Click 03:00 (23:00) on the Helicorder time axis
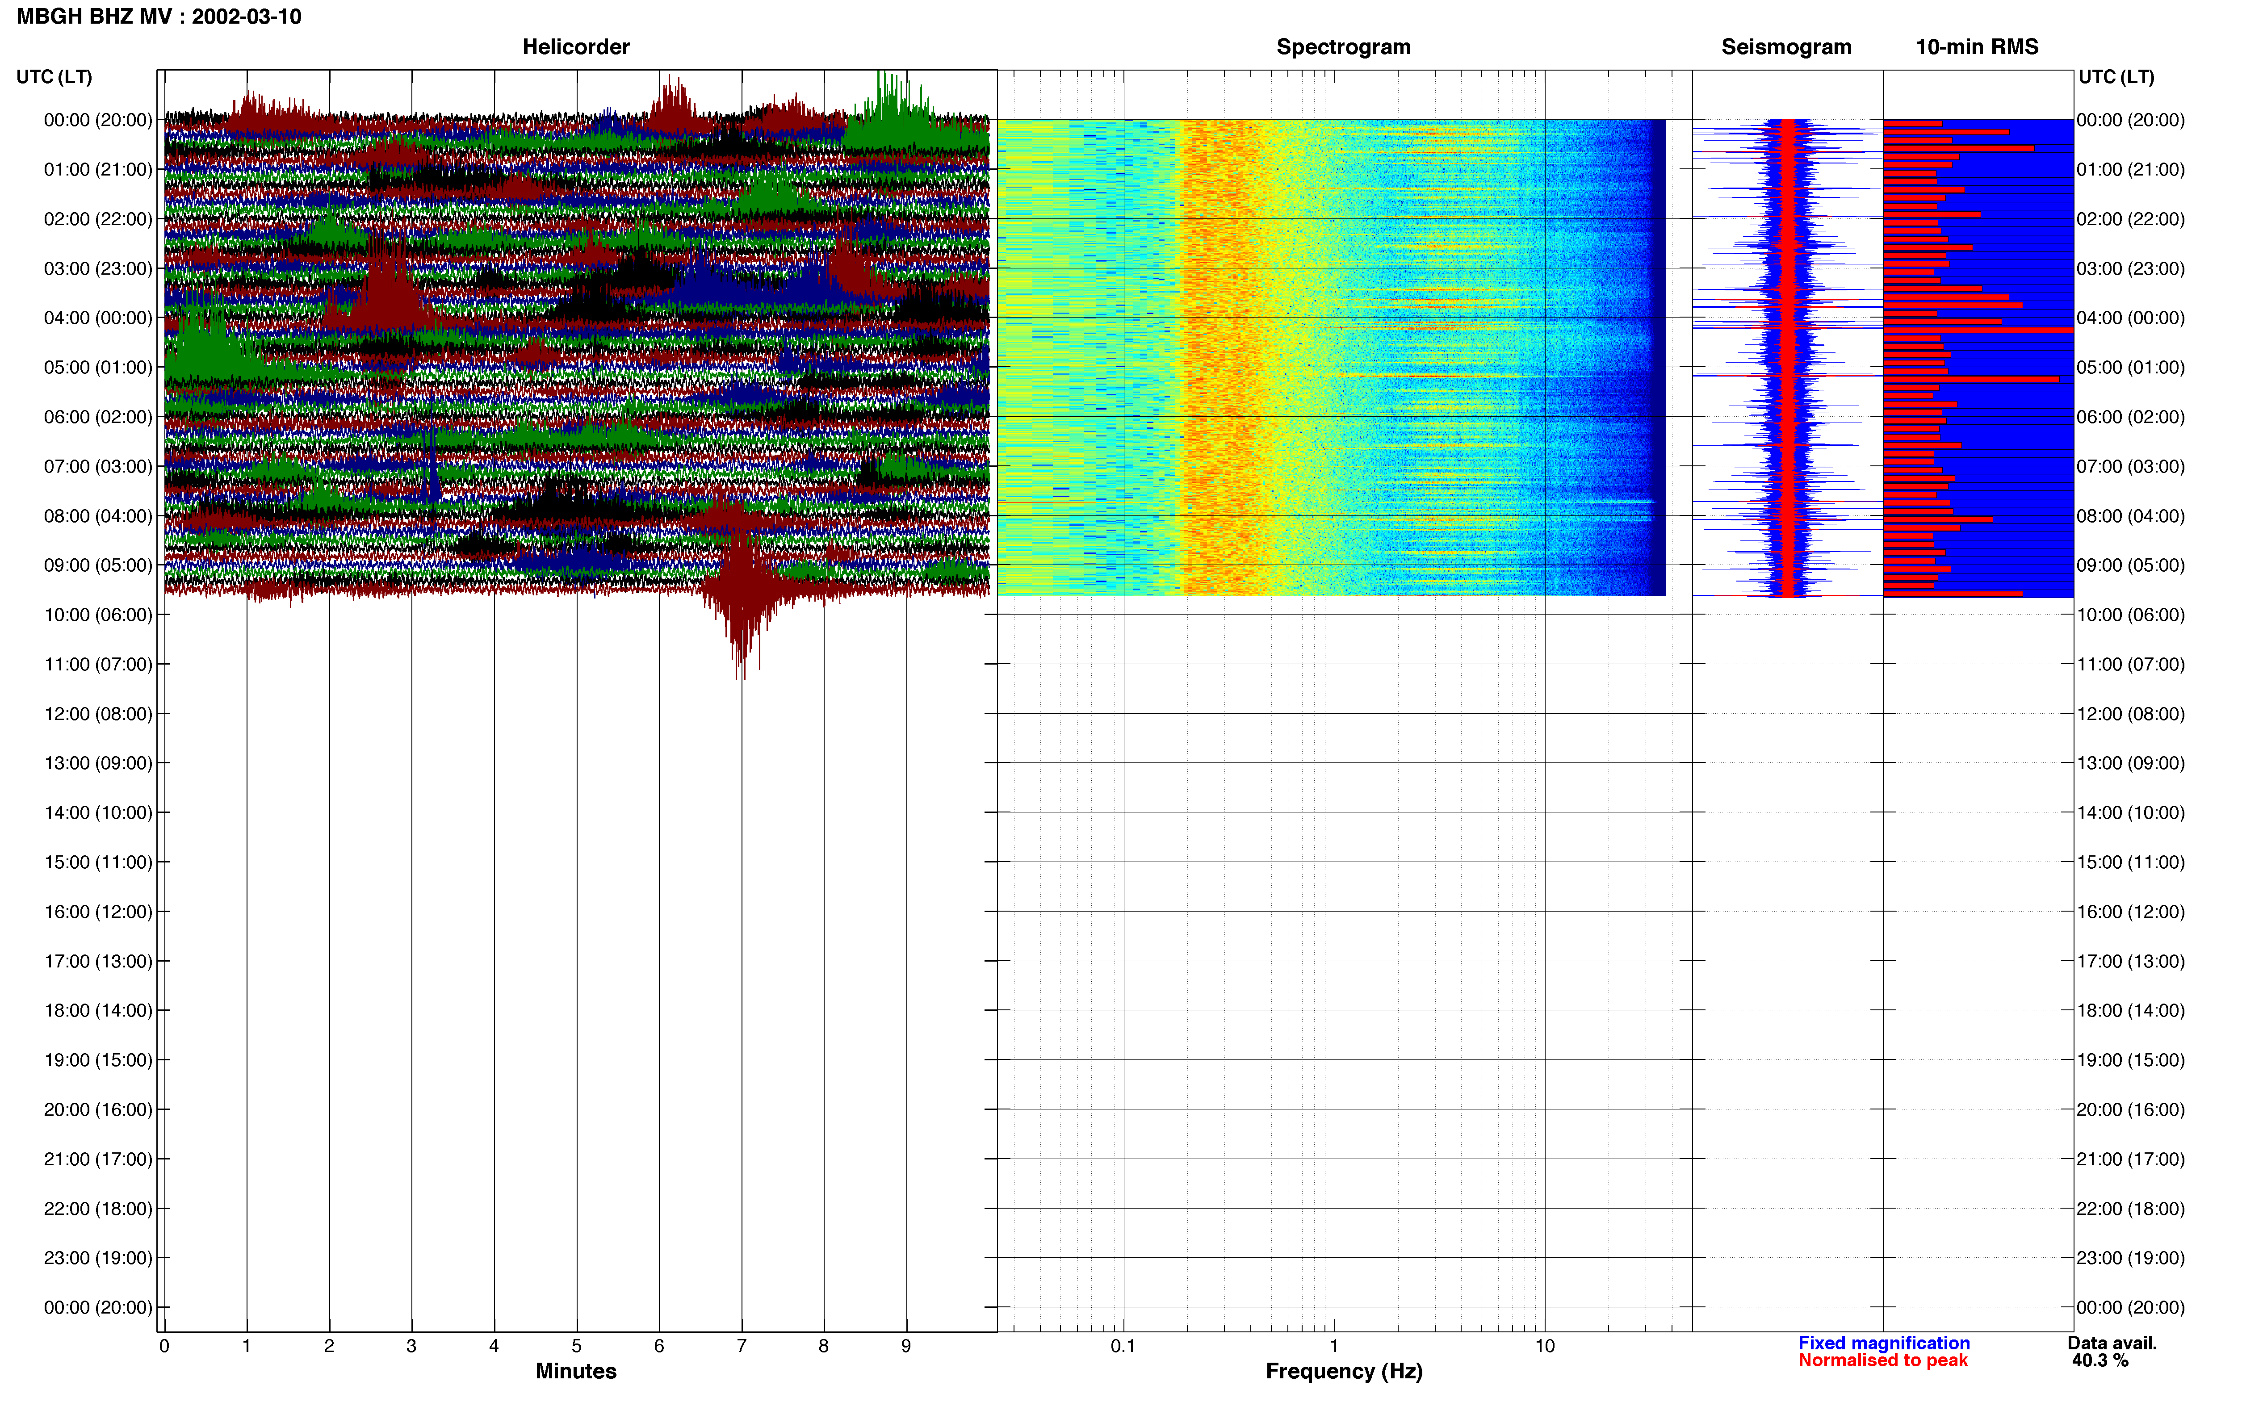The image size is (2242, 1402). 98,269
